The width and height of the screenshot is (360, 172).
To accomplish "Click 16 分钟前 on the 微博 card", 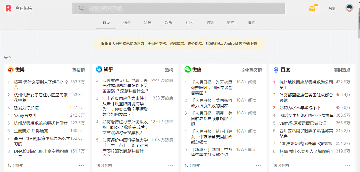I will pyautogui.click(x=15, y=165).
